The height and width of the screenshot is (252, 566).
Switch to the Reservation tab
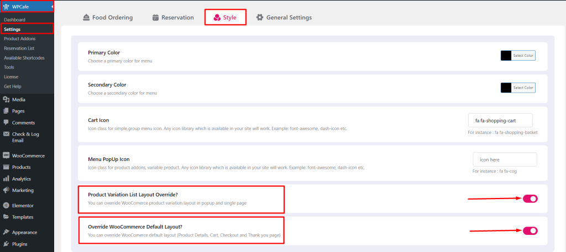[x=173, y=18]
